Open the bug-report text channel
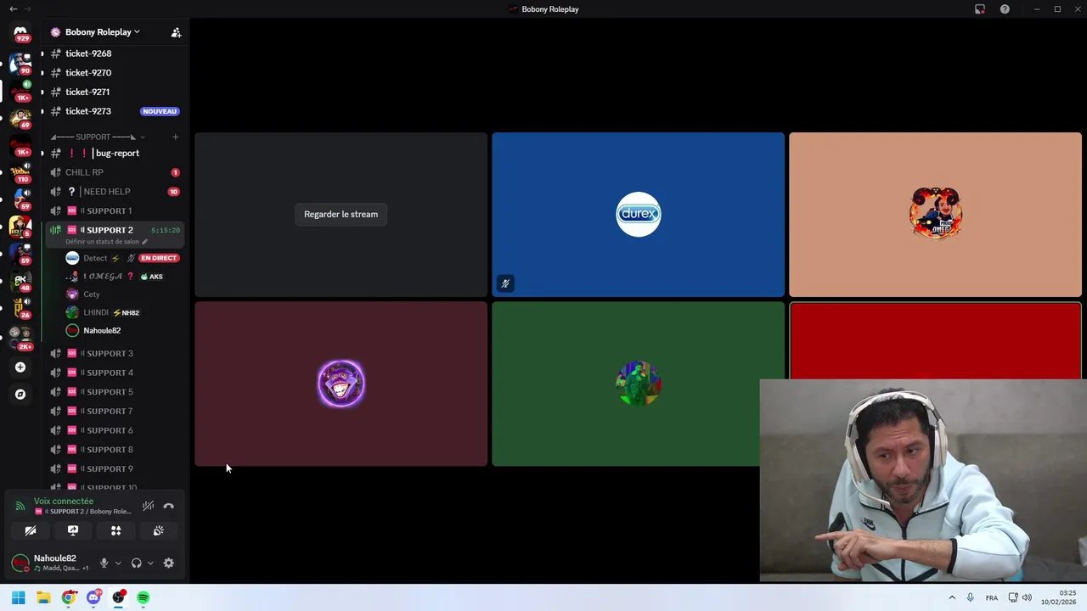 tap(114, 153)
